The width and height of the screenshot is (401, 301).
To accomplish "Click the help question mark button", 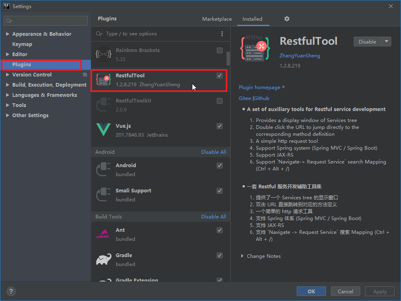I will (11, 291).
